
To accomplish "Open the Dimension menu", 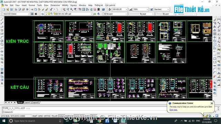I will (x=55, y=5).
